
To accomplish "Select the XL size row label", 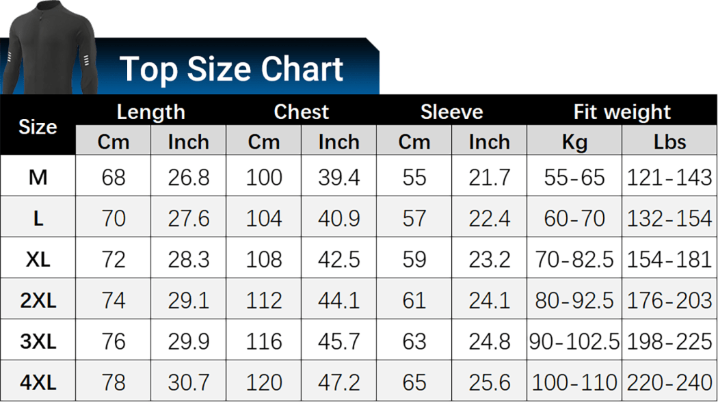I will [38, 259].
